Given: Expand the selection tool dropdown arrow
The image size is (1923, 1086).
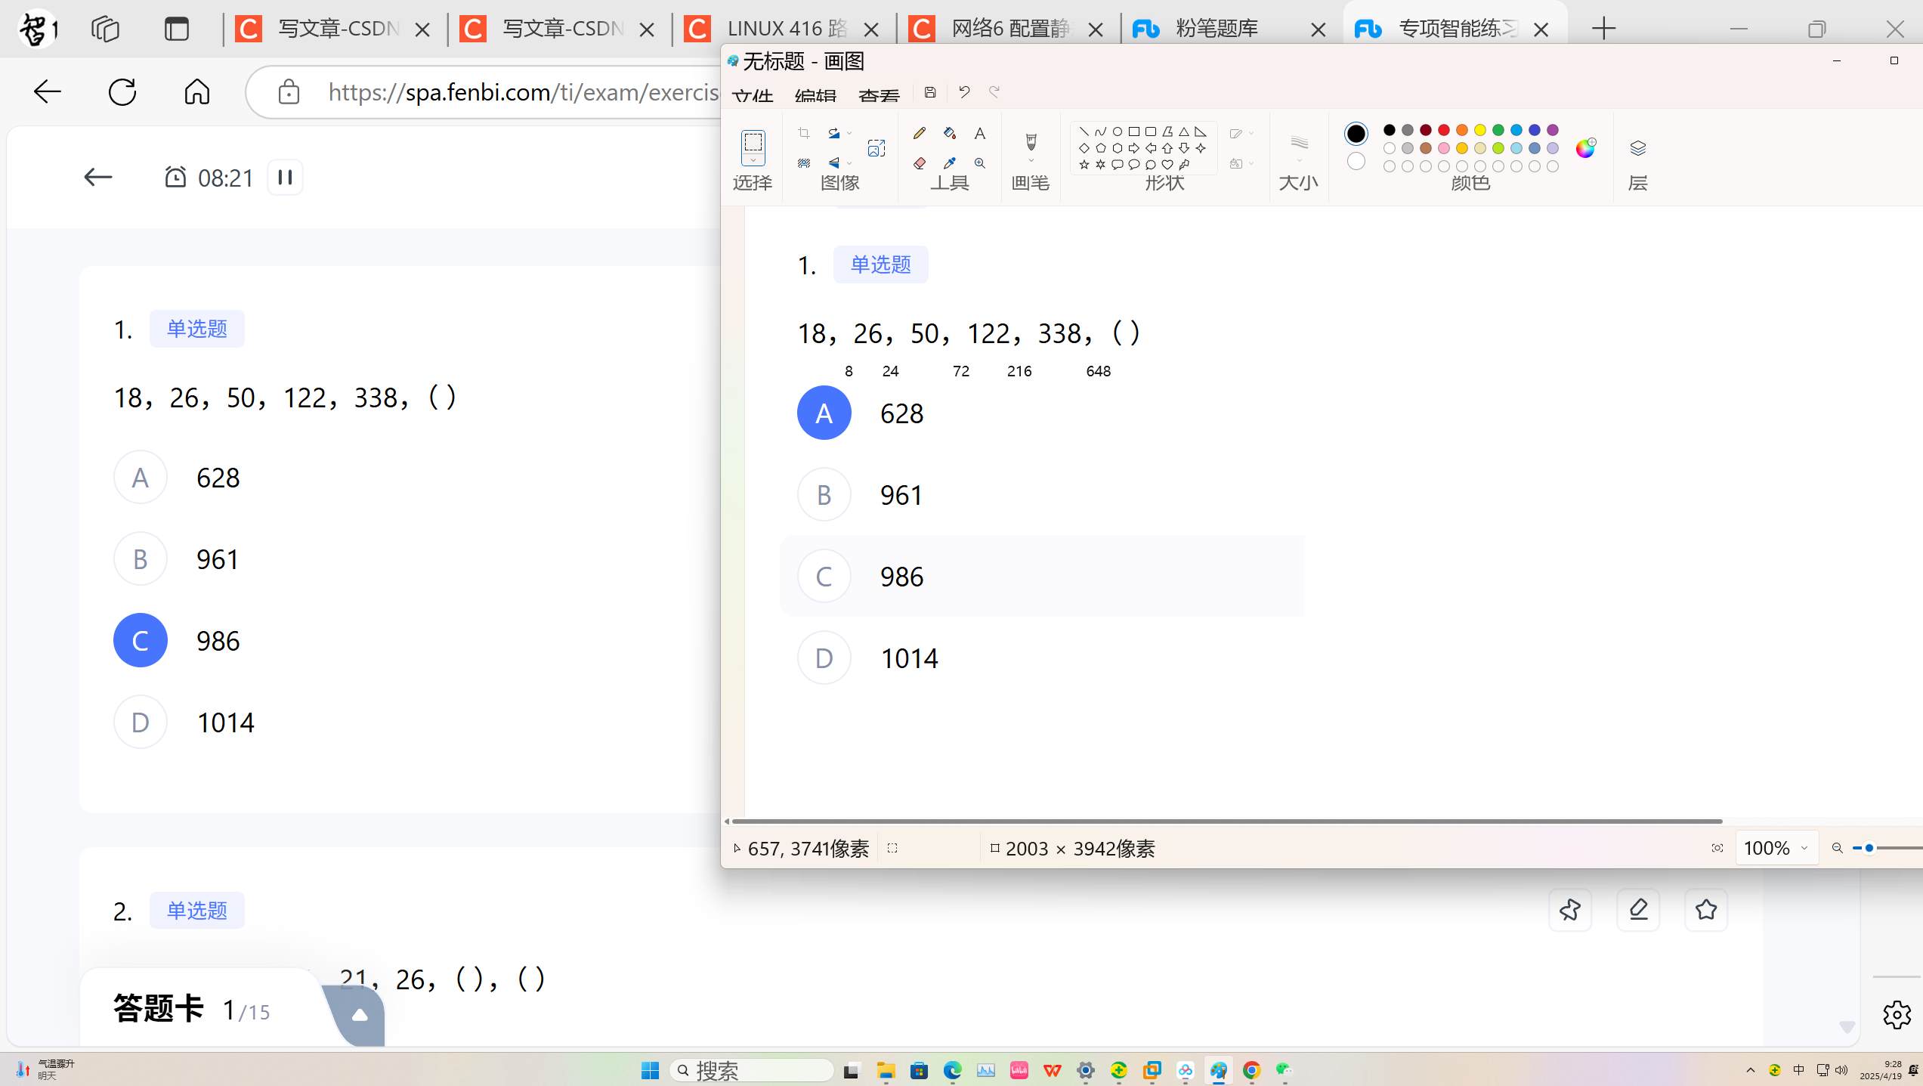Looking at the screenshot, I should pyautogui.click(x=753, y=162).
